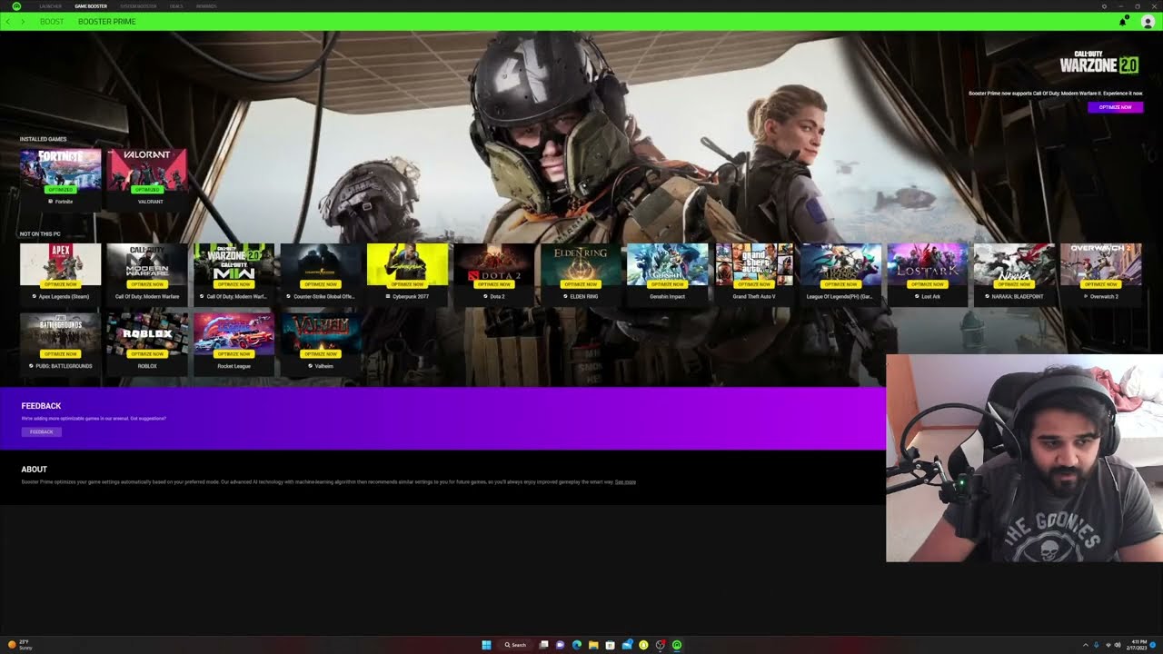
Task: Click the 'NARAKA: BLADEPOINT' game label
Action: pos(1018,296)
